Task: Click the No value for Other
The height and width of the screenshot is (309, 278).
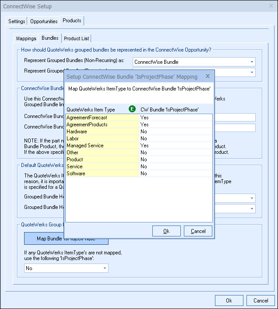Action: point(176,153)
